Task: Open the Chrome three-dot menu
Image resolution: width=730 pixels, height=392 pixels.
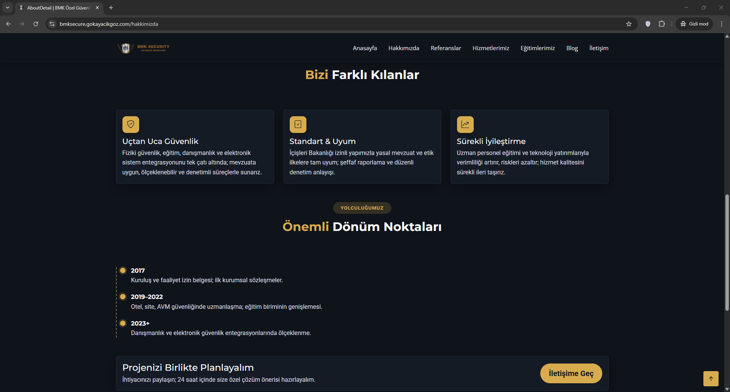Action: coord(722,24)
